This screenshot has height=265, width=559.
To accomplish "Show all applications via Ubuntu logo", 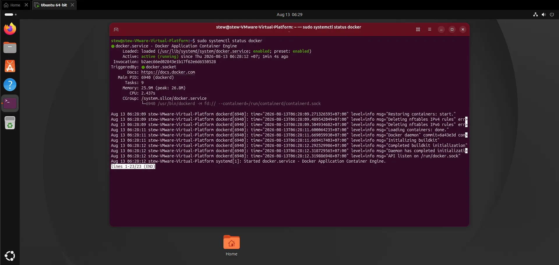I will pyautogui.click(x=10, y=256).
